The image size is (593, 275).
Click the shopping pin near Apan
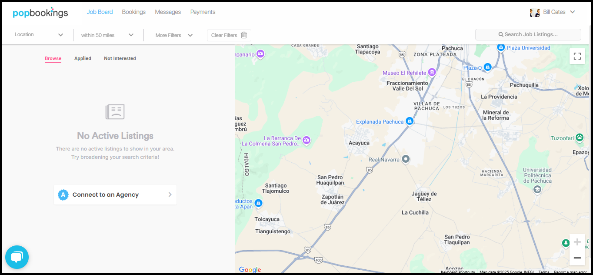(x=259, y=203)
